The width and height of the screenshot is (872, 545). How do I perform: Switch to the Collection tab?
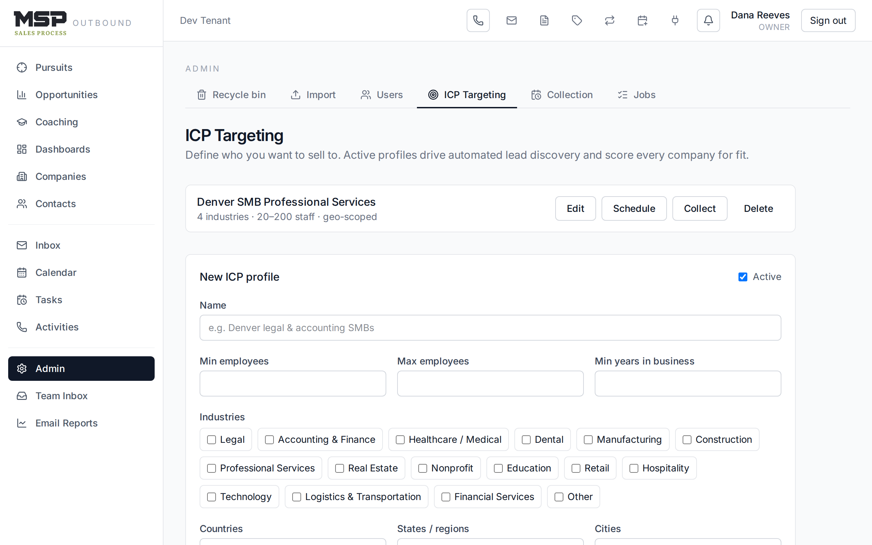562,95
